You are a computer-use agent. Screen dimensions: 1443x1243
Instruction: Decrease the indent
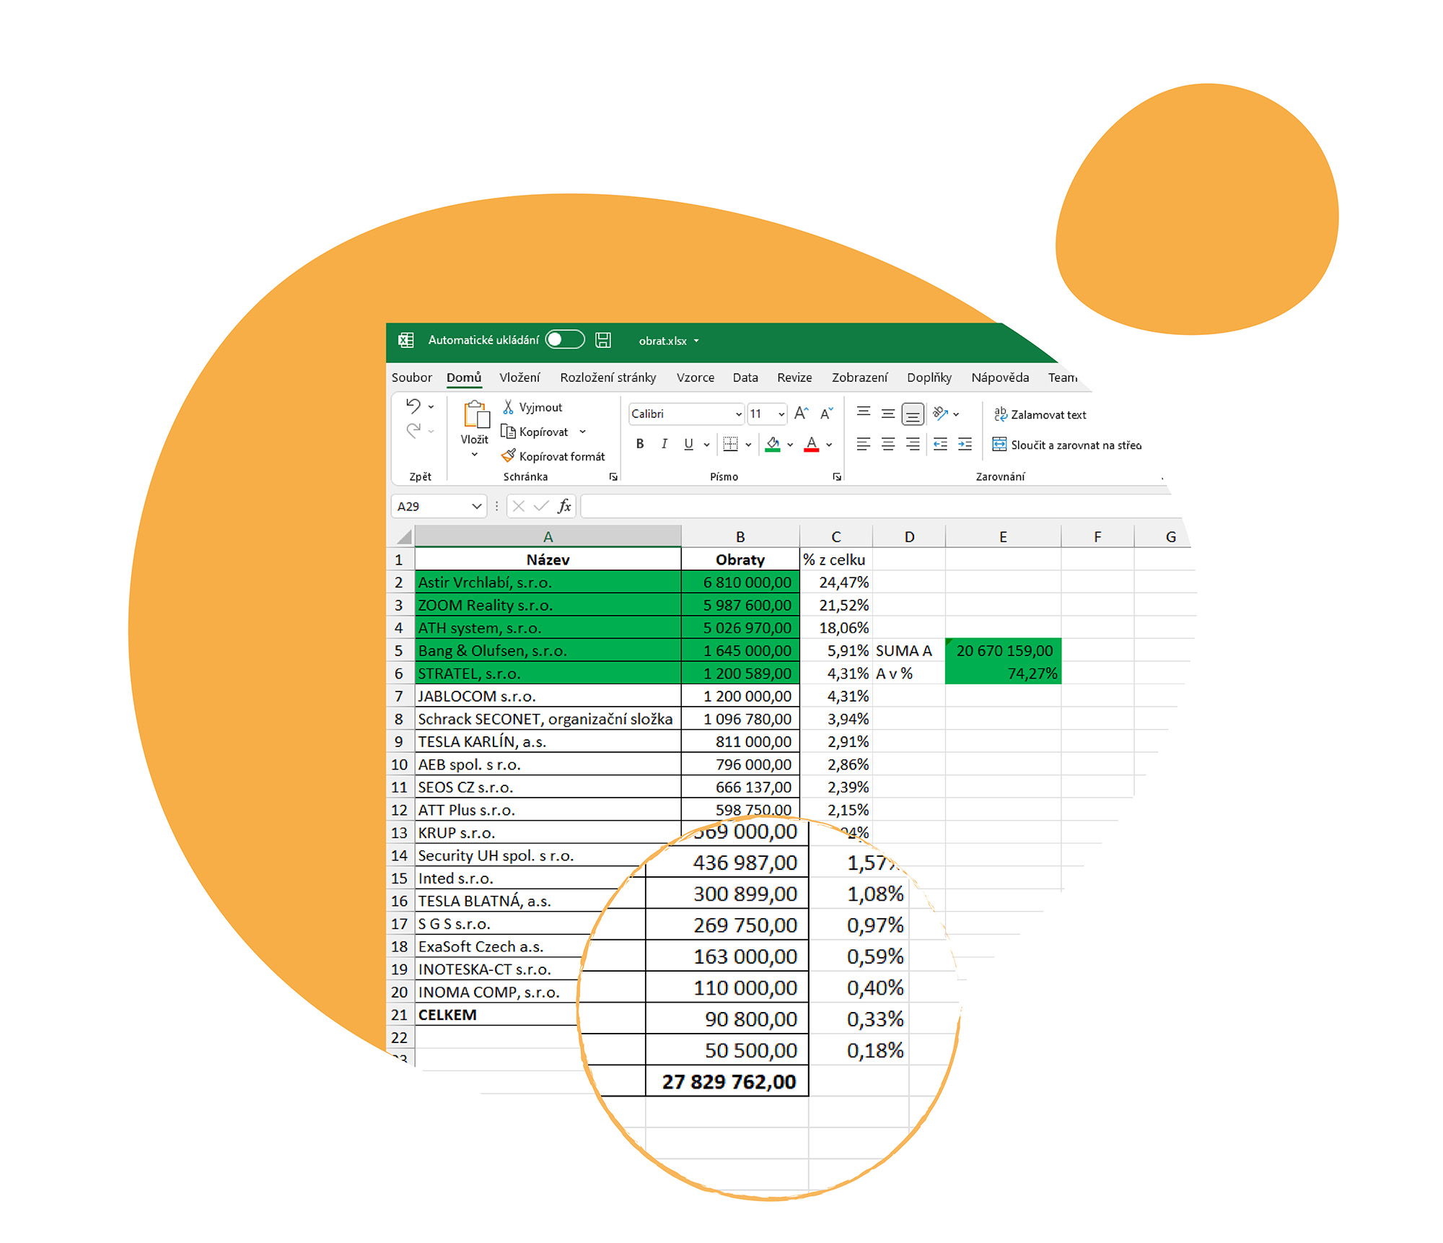coord(940,445)
